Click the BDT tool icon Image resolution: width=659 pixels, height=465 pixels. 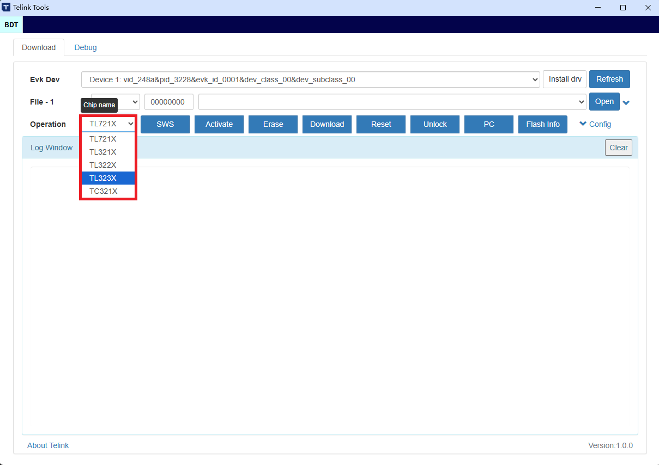click(x=11, y=25)
